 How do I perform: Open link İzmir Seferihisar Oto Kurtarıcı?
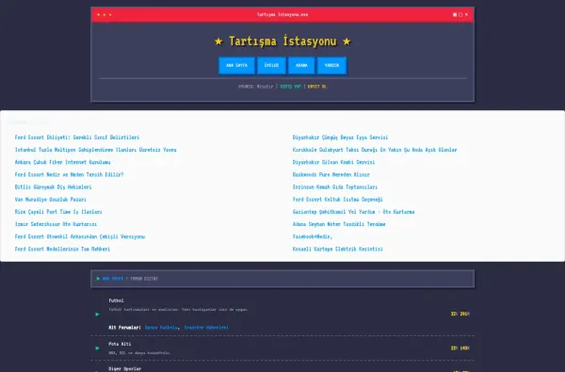56,224
